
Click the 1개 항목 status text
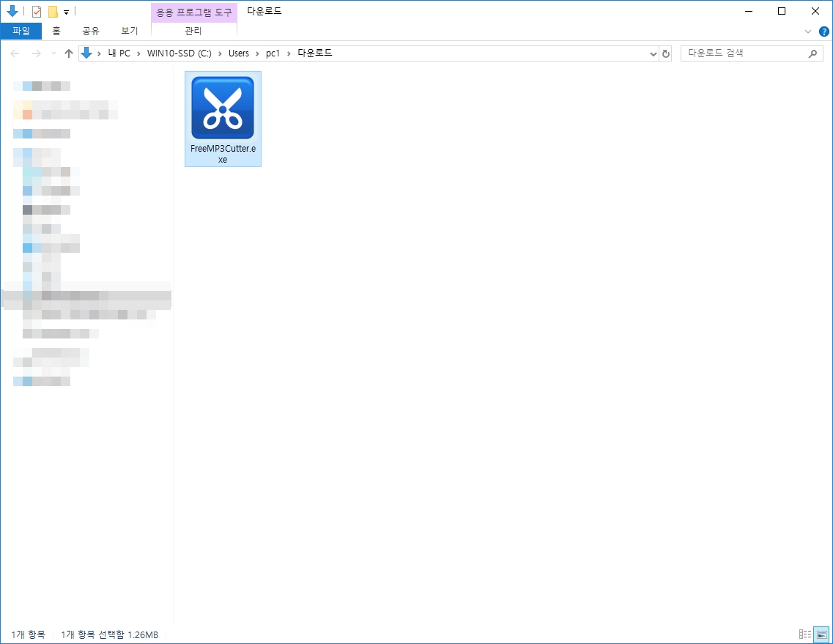click(x=28, y=634)
